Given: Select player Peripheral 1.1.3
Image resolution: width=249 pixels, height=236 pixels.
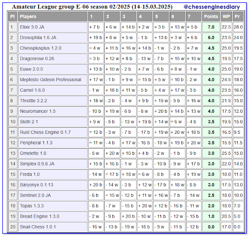Looking at the screenshot, I should (53, 143).
